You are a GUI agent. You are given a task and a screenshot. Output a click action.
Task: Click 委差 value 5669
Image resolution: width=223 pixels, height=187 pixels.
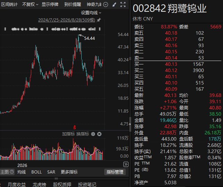pos(216,27)
